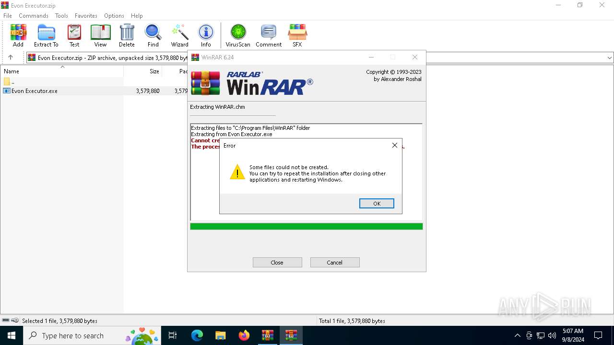
Task: Click the taskbar search box
Action: [x=92, y=335]
